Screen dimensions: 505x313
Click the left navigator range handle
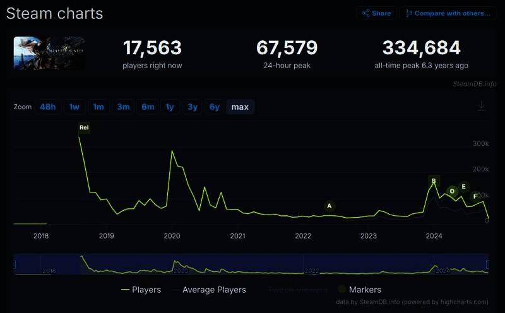(15, 264)
